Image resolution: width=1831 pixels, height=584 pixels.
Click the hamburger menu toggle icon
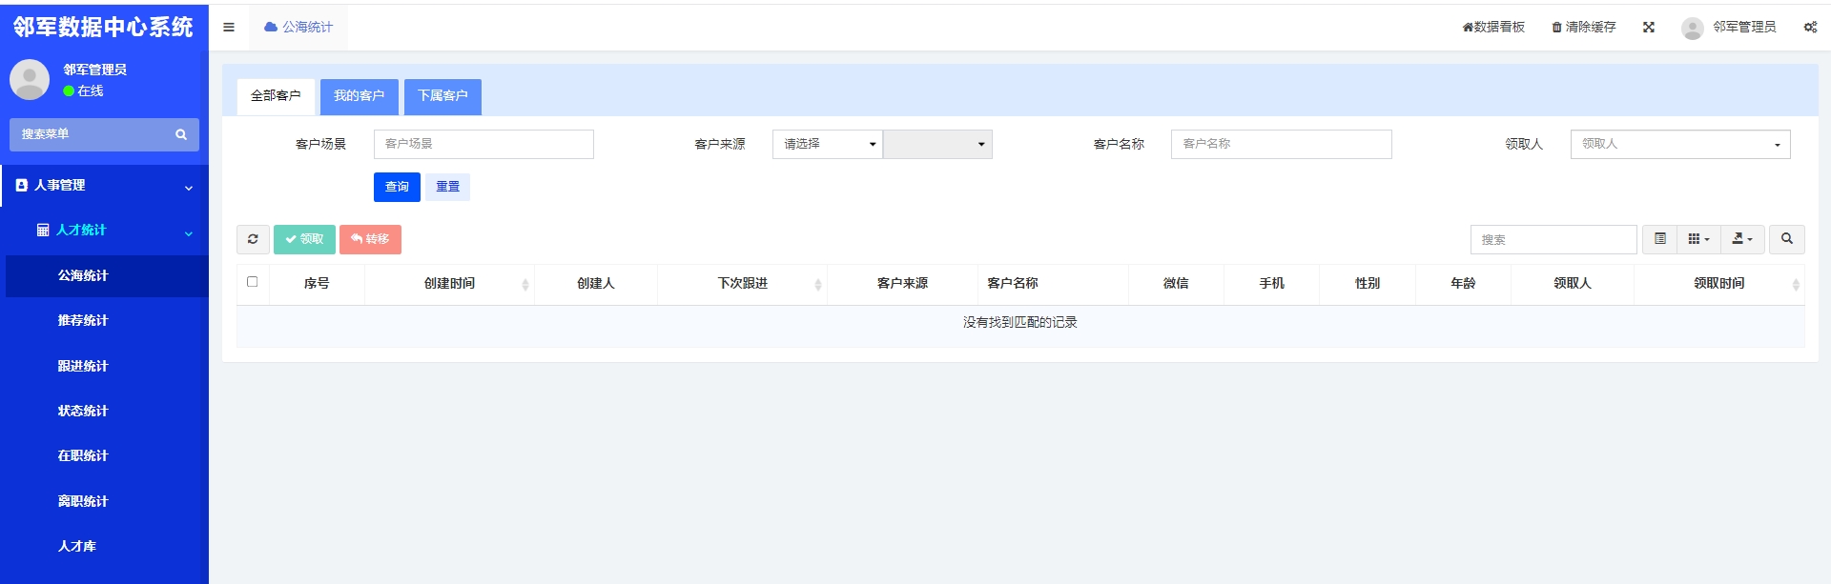pos(229,28)
